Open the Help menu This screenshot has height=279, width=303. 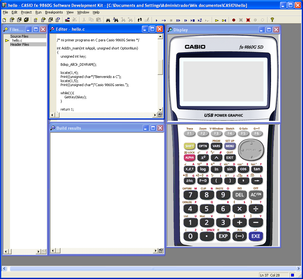(96, 12)
